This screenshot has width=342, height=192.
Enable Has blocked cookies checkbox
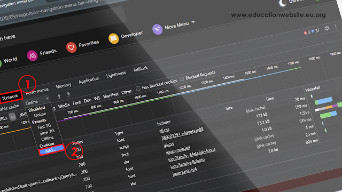138,89
